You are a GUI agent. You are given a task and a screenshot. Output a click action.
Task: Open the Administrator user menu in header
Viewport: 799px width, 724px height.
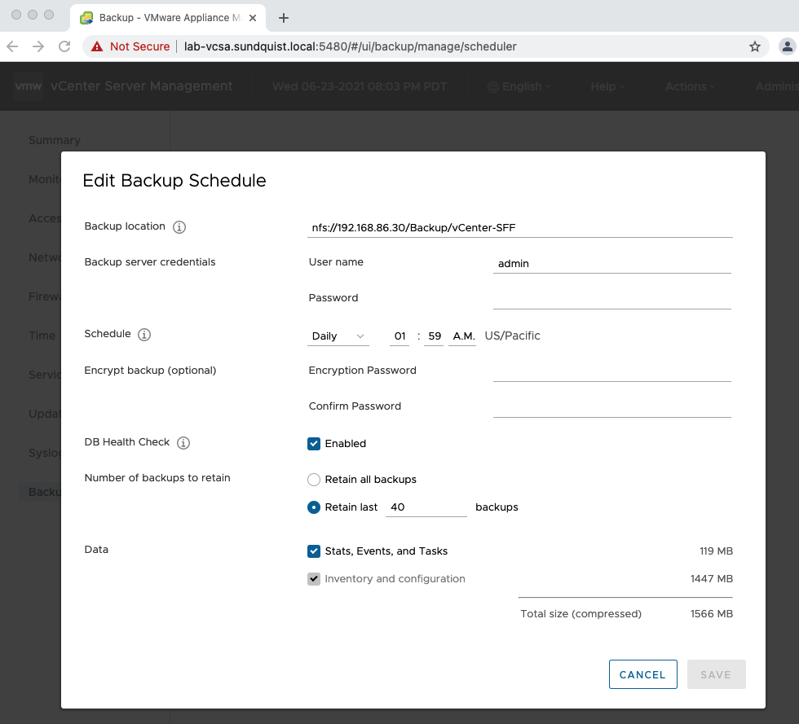[776, 86]
